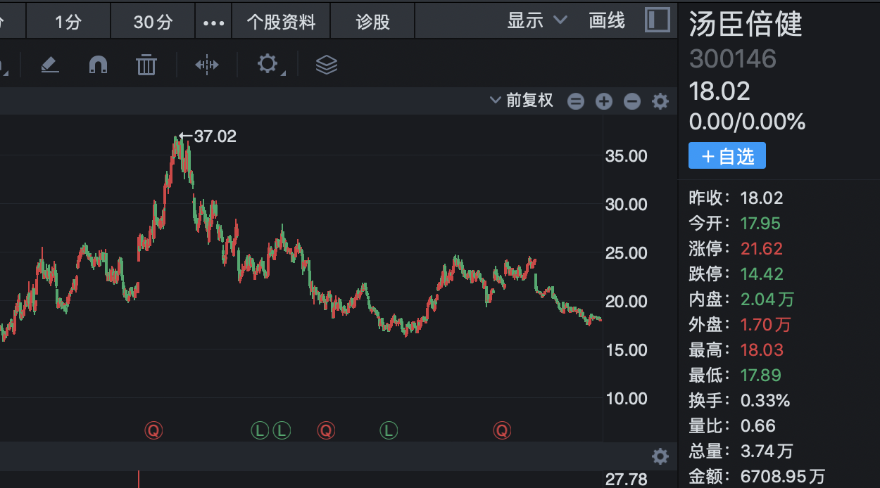
Task: Click the equals-circle reset zoom icon
Action: (576, 101)
